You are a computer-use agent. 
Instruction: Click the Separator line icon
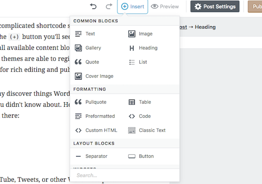point(78,156)
